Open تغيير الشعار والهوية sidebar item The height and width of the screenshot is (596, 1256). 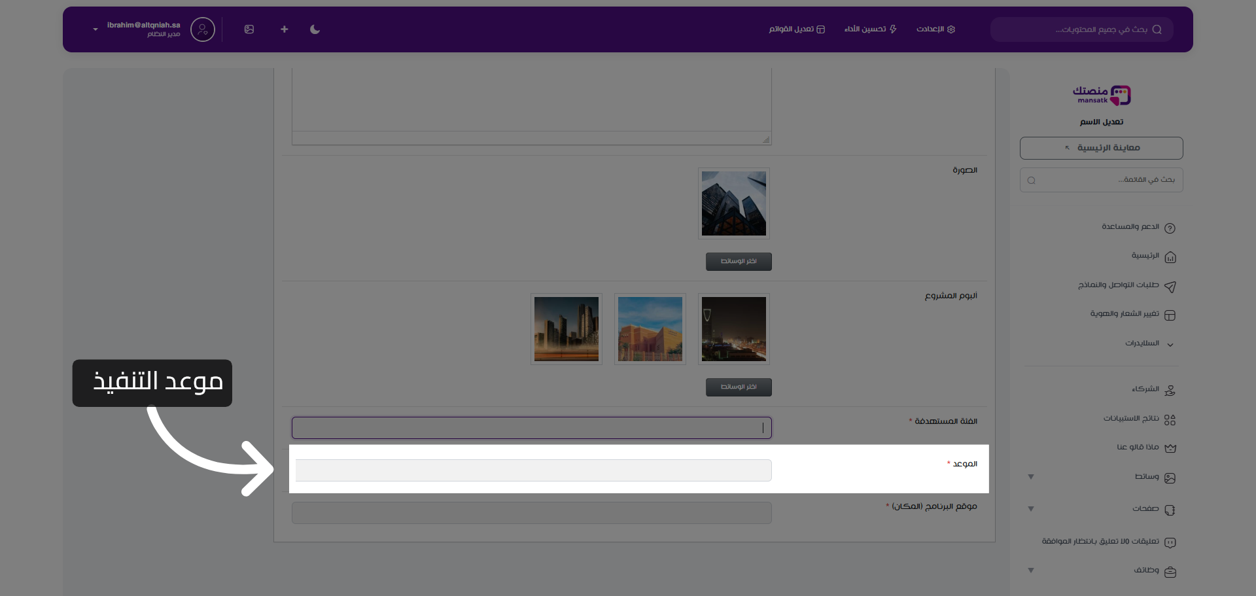click(x=1132, y=314)
